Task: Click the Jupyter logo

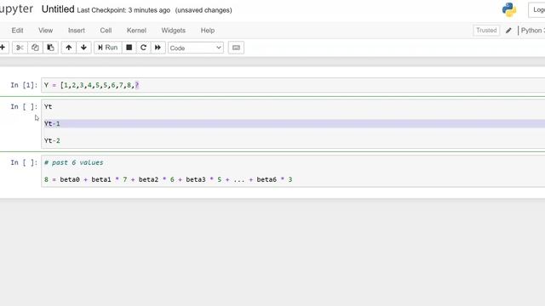Action: click(x=16, y=9)
